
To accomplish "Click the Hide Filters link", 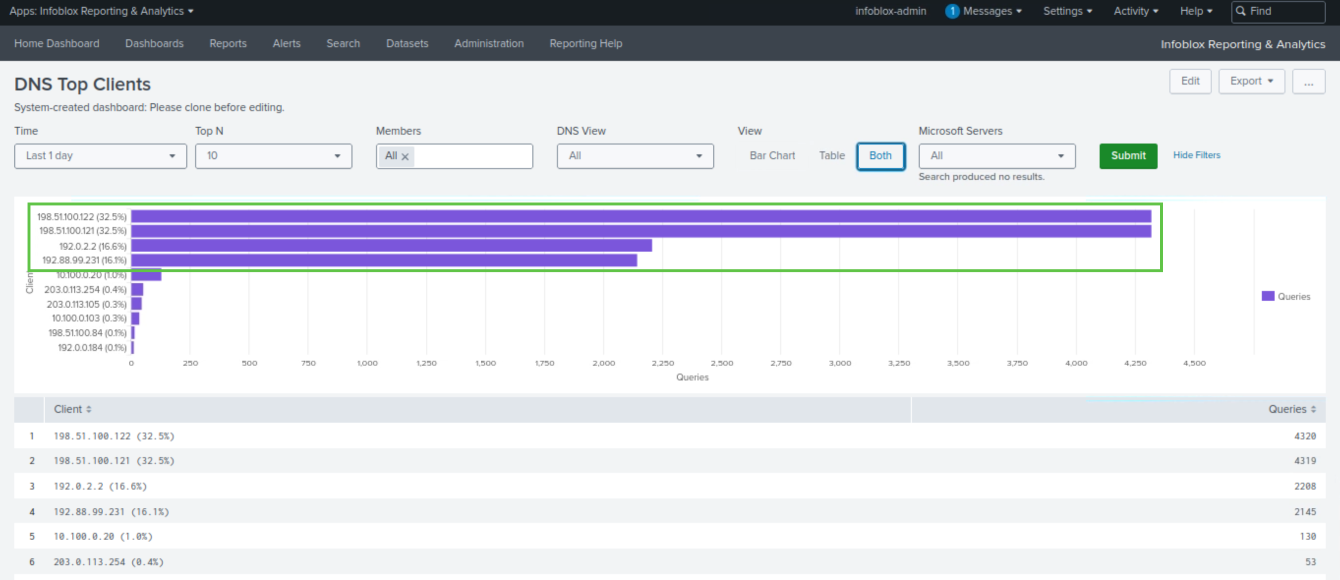I will coord(1196,155).
